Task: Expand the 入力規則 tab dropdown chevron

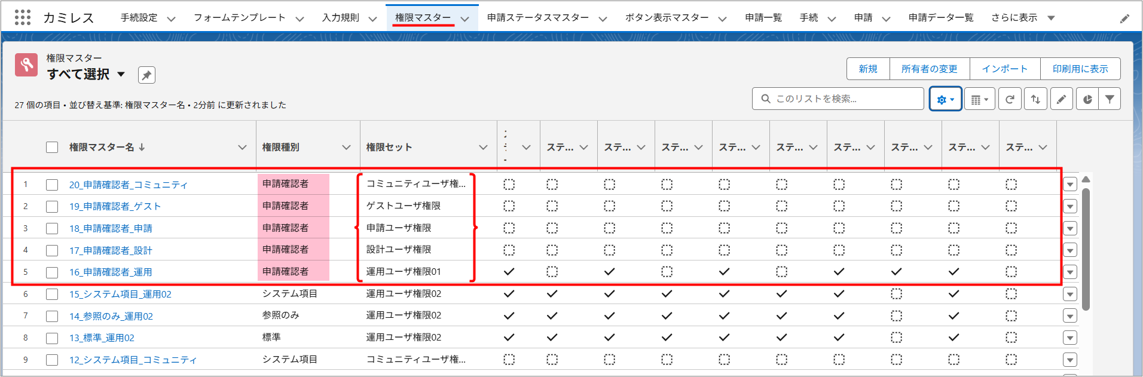Action: click(372, 19)
